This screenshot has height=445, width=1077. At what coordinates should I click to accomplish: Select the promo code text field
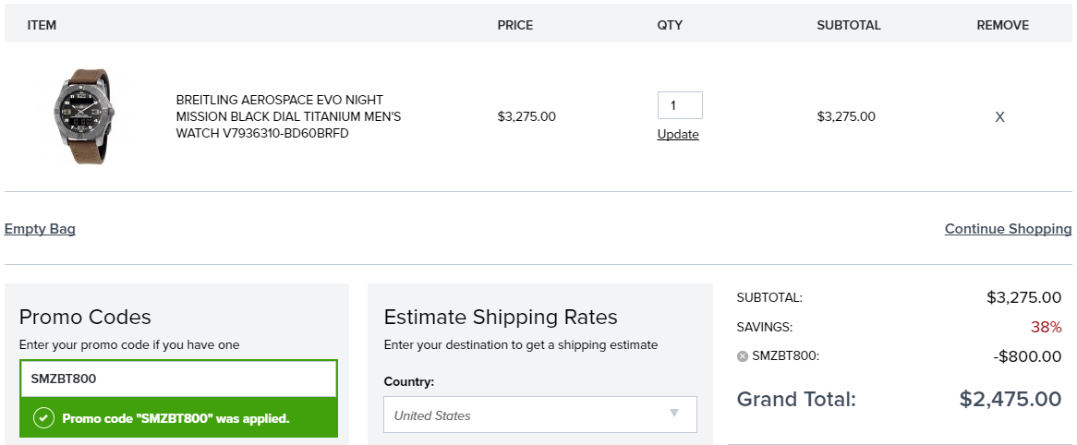(x=178, y=379)
